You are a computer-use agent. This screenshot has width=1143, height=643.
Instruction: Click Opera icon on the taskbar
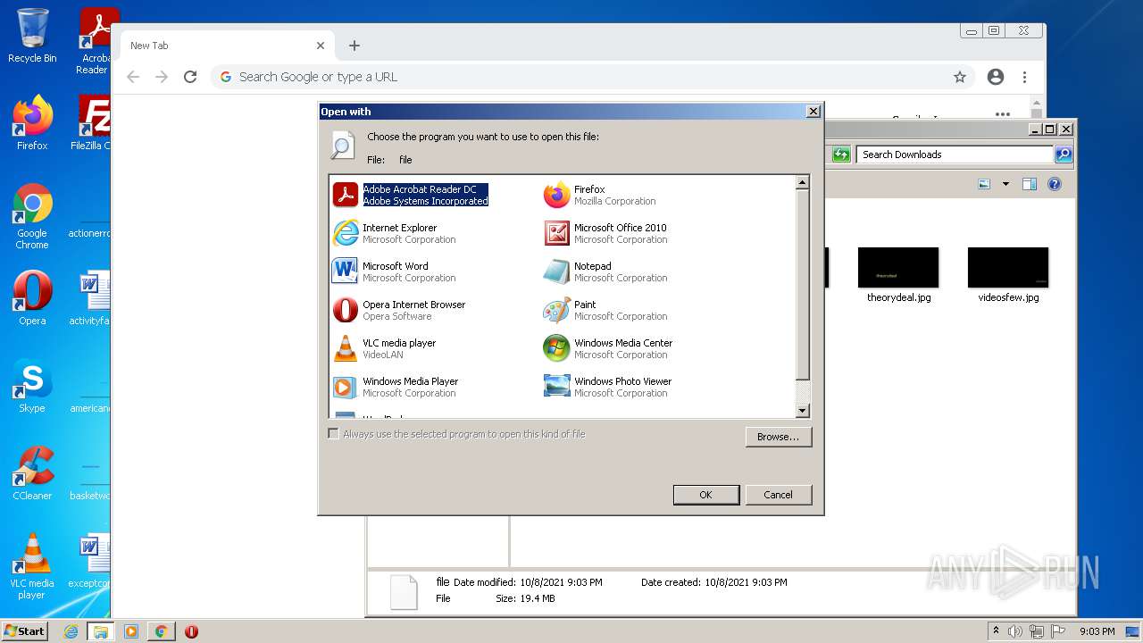(191, 631)
